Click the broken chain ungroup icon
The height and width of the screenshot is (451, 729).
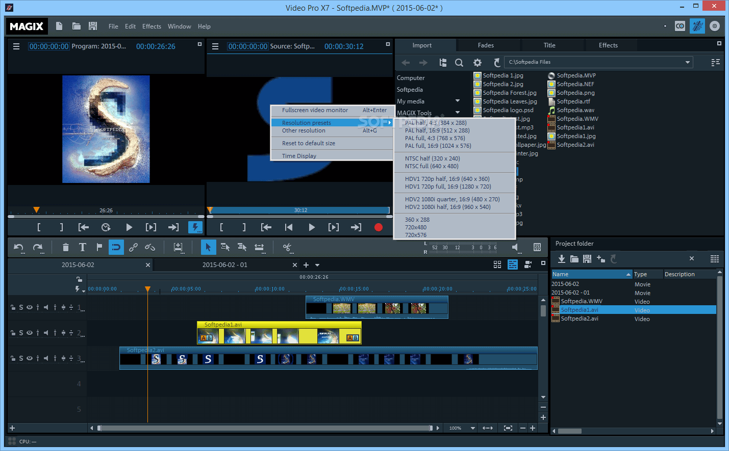coord(150,247)
